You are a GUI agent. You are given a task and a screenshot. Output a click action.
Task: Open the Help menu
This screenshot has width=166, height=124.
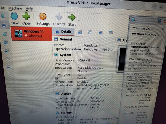point(29,9)
